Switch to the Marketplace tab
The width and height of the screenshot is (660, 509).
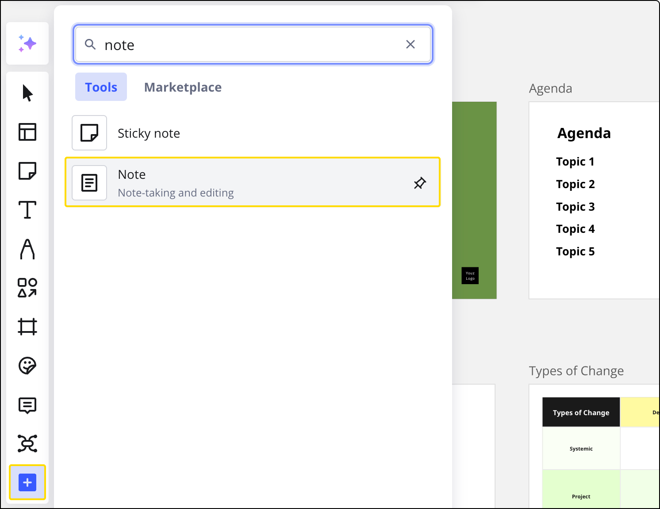[x=183, y=87]
